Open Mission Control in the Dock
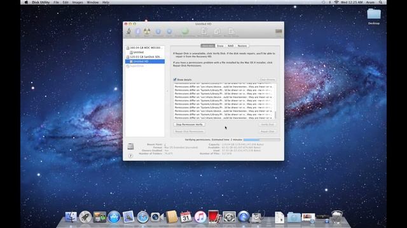Screen dimensions: 407x228 (x=100, y=217)
